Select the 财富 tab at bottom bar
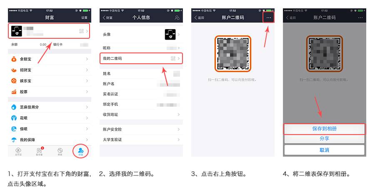 tap(80, 151)
